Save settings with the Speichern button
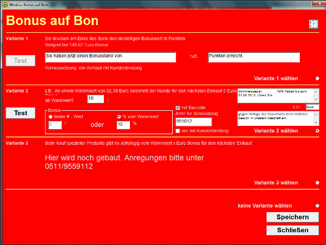This screenshot has height=245, width=326. point(293,217)
